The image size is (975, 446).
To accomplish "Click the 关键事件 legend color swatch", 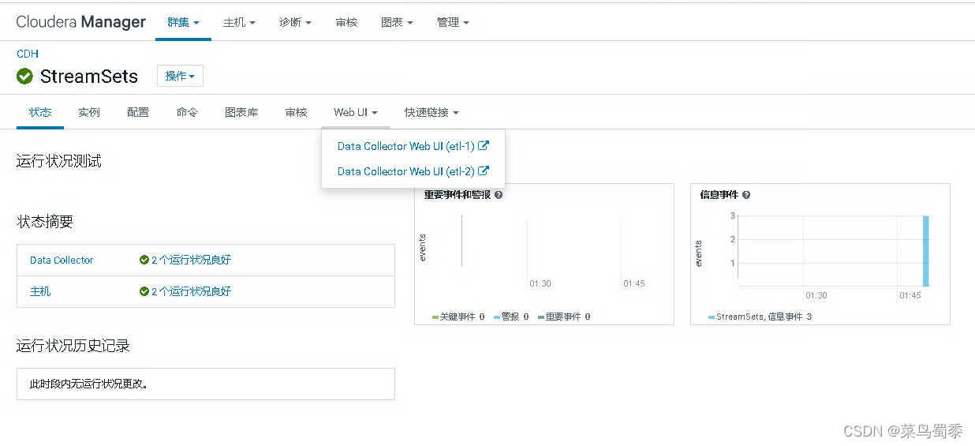I will pyautogui.click(x=435, y=317).
